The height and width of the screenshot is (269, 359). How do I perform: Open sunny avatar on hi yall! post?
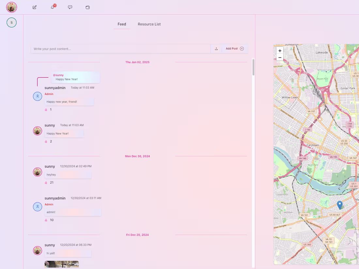tap(38, 250)
